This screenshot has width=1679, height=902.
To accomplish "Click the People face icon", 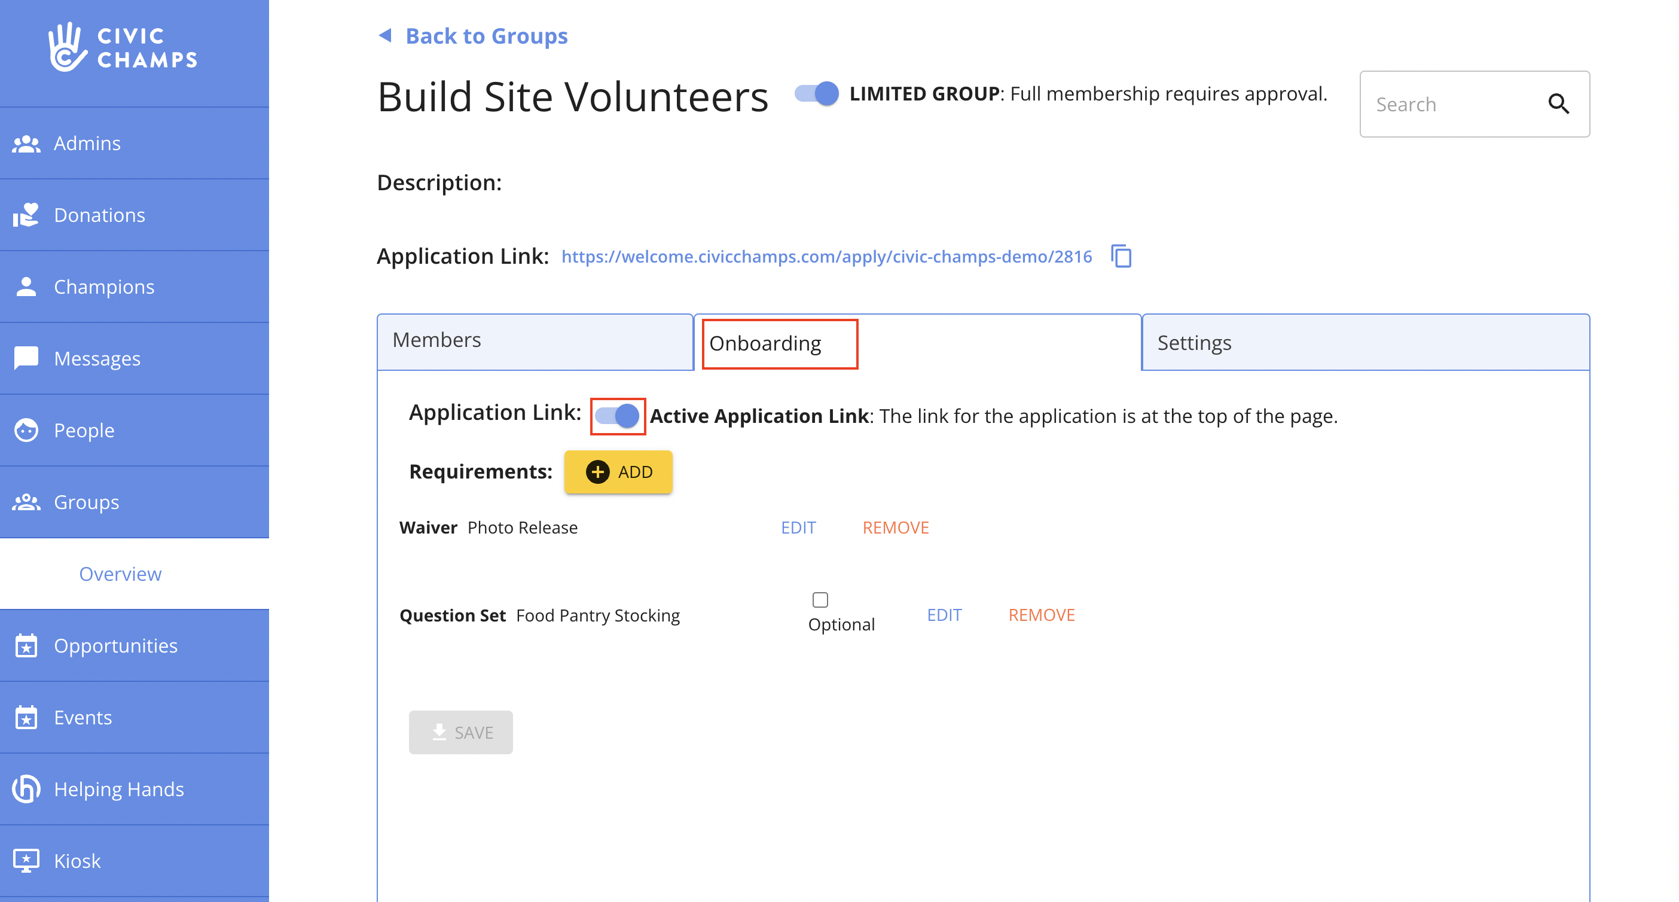I will pyautogui.click(x=26, y=431).
